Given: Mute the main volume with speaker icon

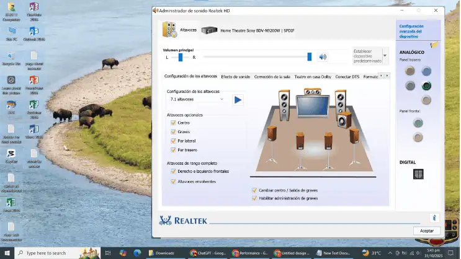Looking at the screenshot, I should coord(323,57).
